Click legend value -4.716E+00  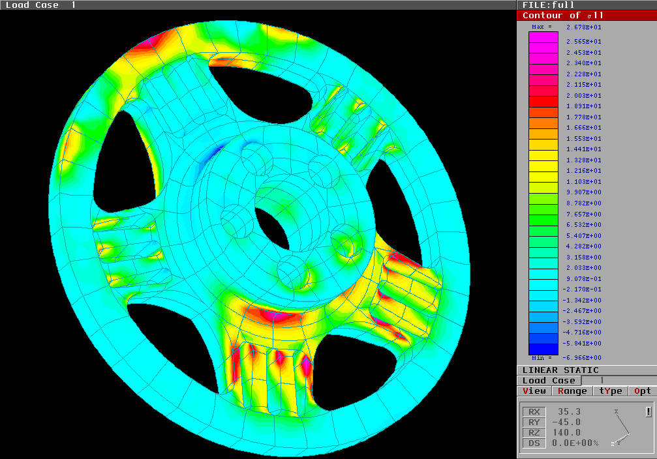click(x=582, y=333)
